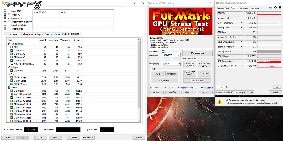Image resolution: width=283 pixels, height=141 pixels.
Task: Click the Temperatures thermometer group icon
Action: (x=9, y=44)
